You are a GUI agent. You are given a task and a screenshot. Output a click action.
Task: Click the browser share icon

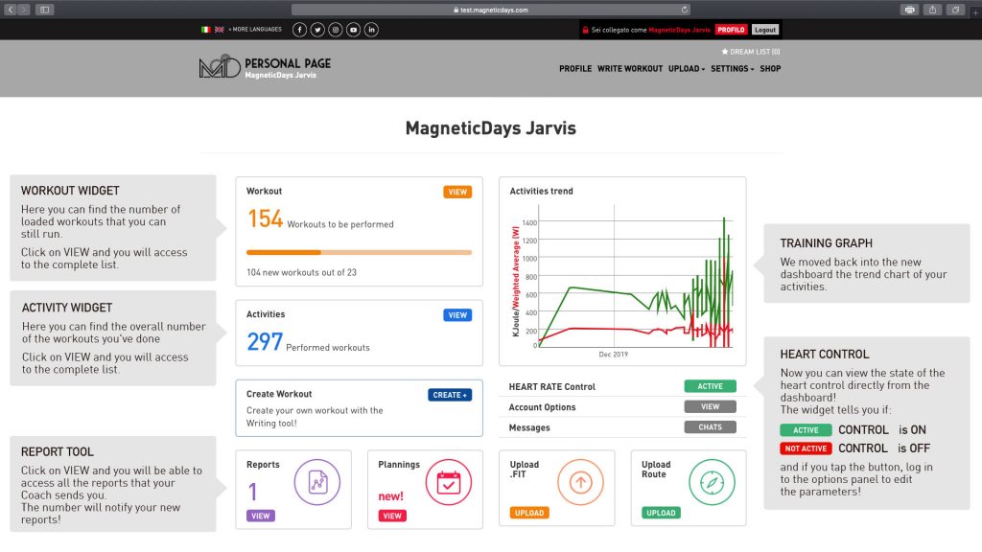[932, 10]
